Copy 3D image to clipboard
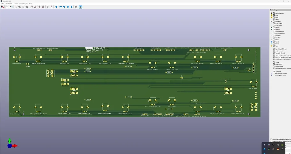This screenshot has width=291, height=154. (x=7, y=7)
